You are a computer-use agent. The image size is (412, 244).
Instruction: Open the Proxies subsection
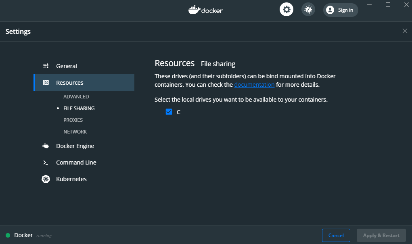[x=73, y=120]
